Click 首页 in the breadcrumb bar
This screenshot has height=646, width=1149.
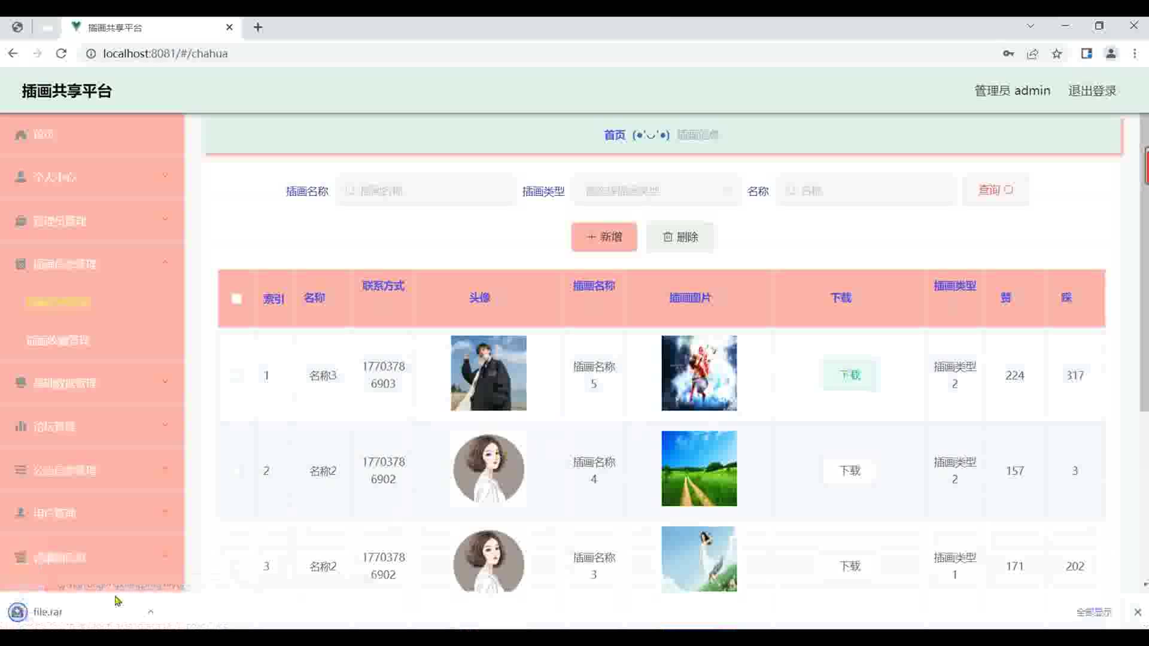[614, 135]
